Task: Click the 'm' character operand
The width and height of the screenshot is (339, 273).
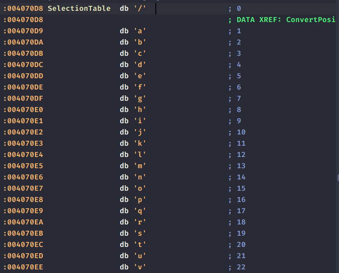Action: click(140, 166)
